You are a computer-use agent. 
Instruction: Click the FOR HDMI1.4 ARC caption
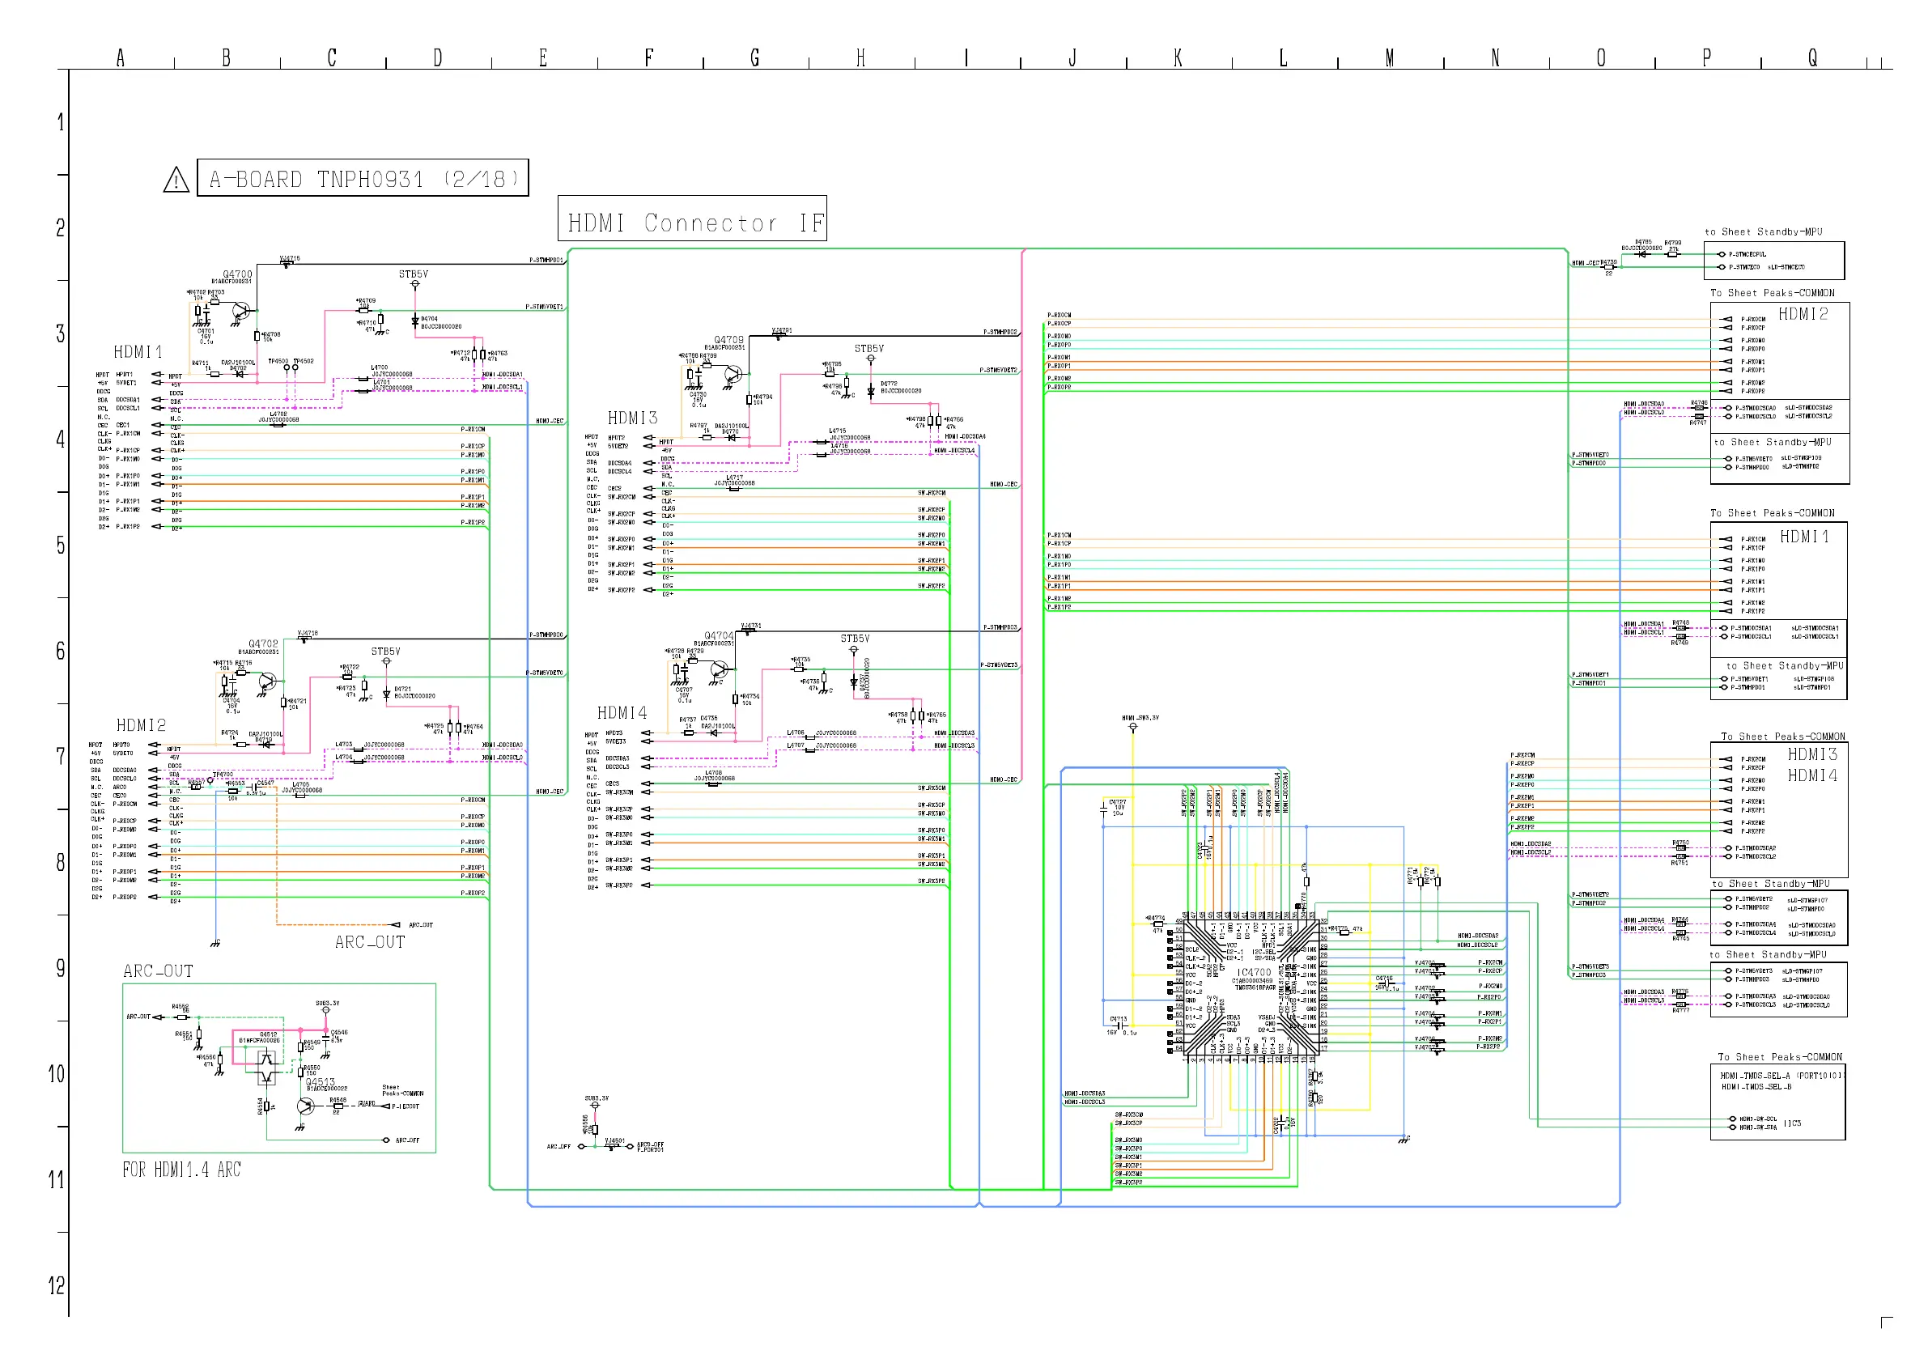click(181, 1170)
